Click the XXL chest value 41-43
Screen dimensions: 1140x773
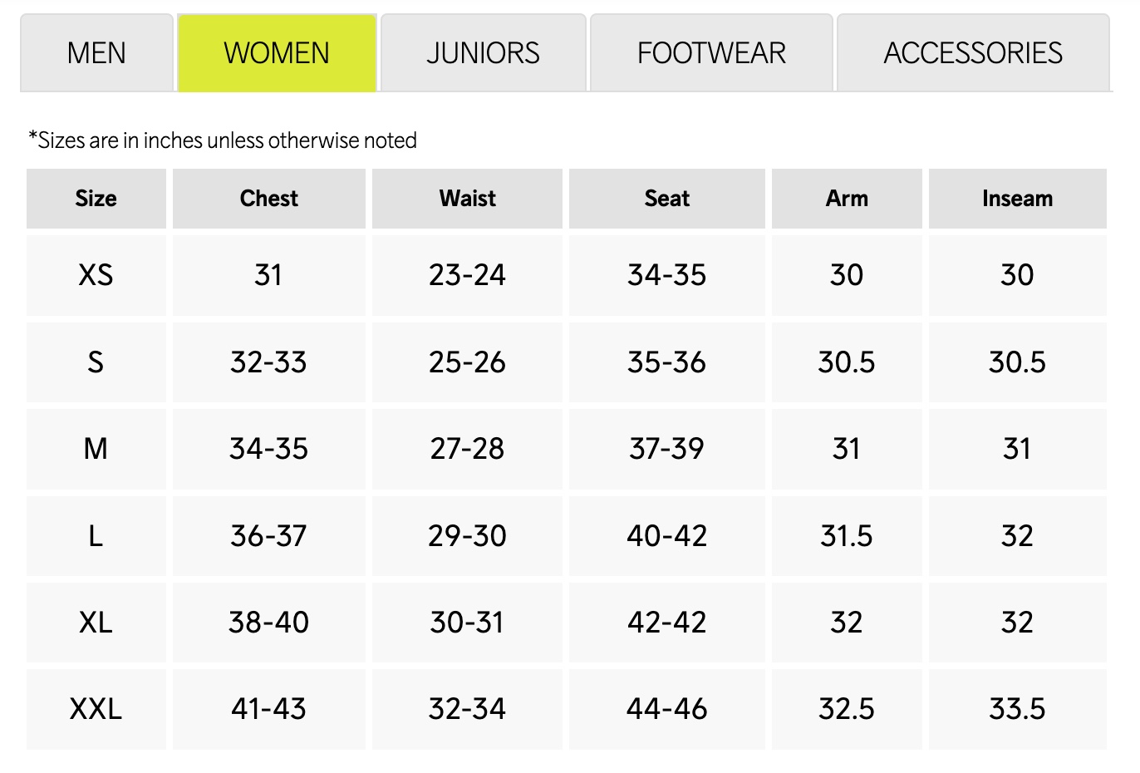[x=268, y=709]
